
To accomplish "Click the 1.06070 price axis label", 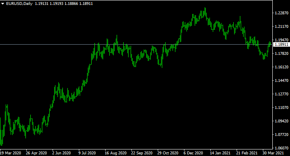I will [x=282, y=148].
